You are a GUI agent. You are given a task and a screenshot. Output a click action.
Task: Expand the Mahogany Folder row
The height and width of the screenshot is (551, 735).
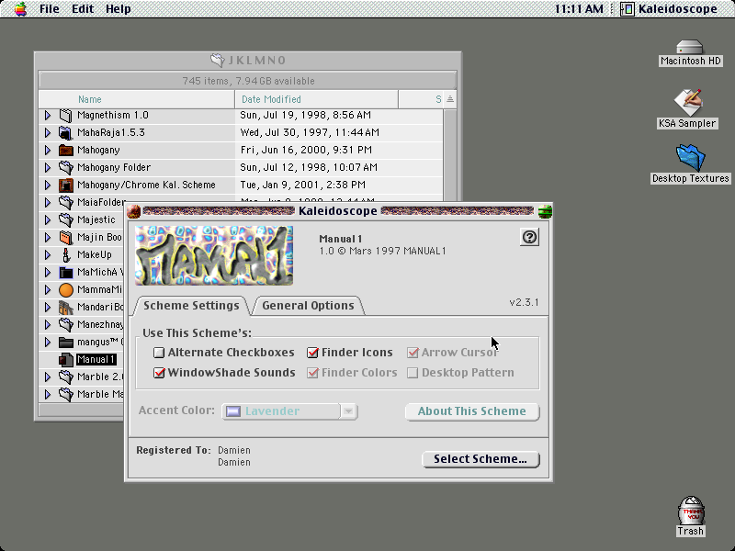[x=48, y=167]
